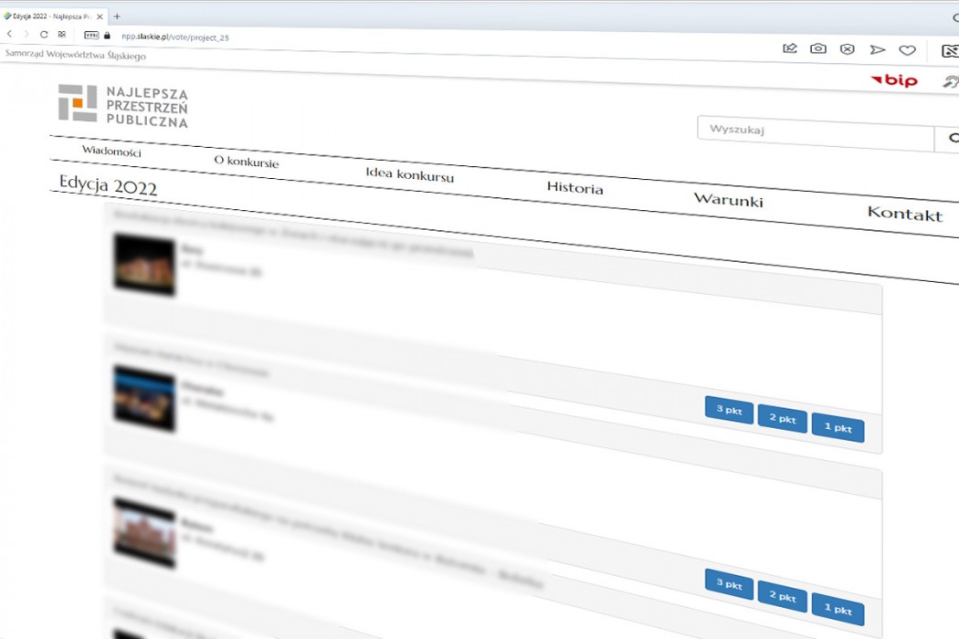The image size is (959, 639).
Task: Click the browser forward arrow
Action: point(26,35)
